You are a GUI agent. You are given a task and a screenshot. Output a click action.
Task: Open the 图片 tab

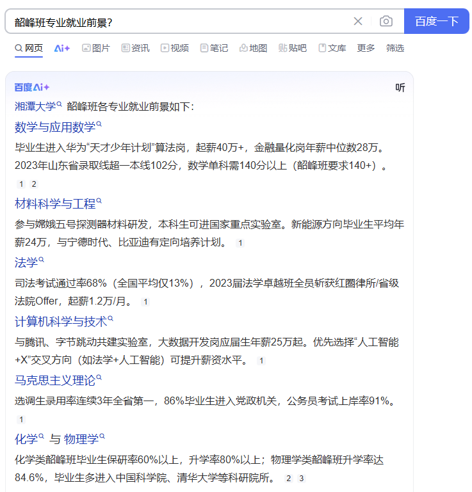96,48
